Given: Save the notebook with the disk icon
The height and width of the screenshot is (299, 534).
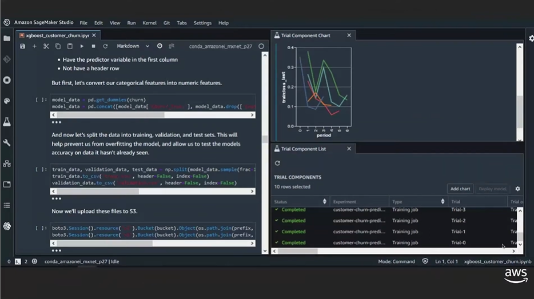Looking at the screenshot, I should point(22,46).
